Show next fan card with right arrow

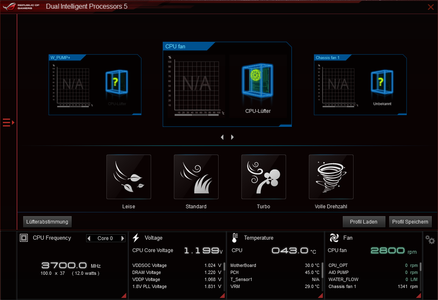(x=232, y=137)
